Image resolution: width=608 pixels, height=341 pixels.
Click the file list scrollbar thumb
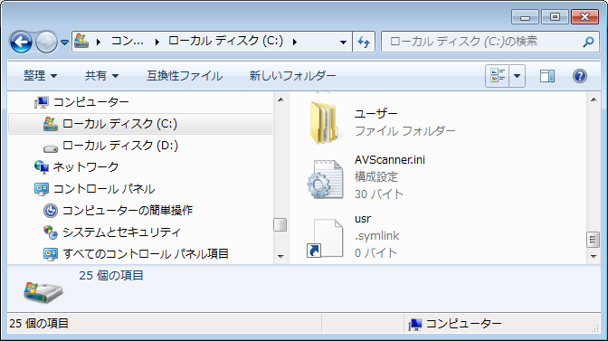pyautogui.click(x=593, y=240)
